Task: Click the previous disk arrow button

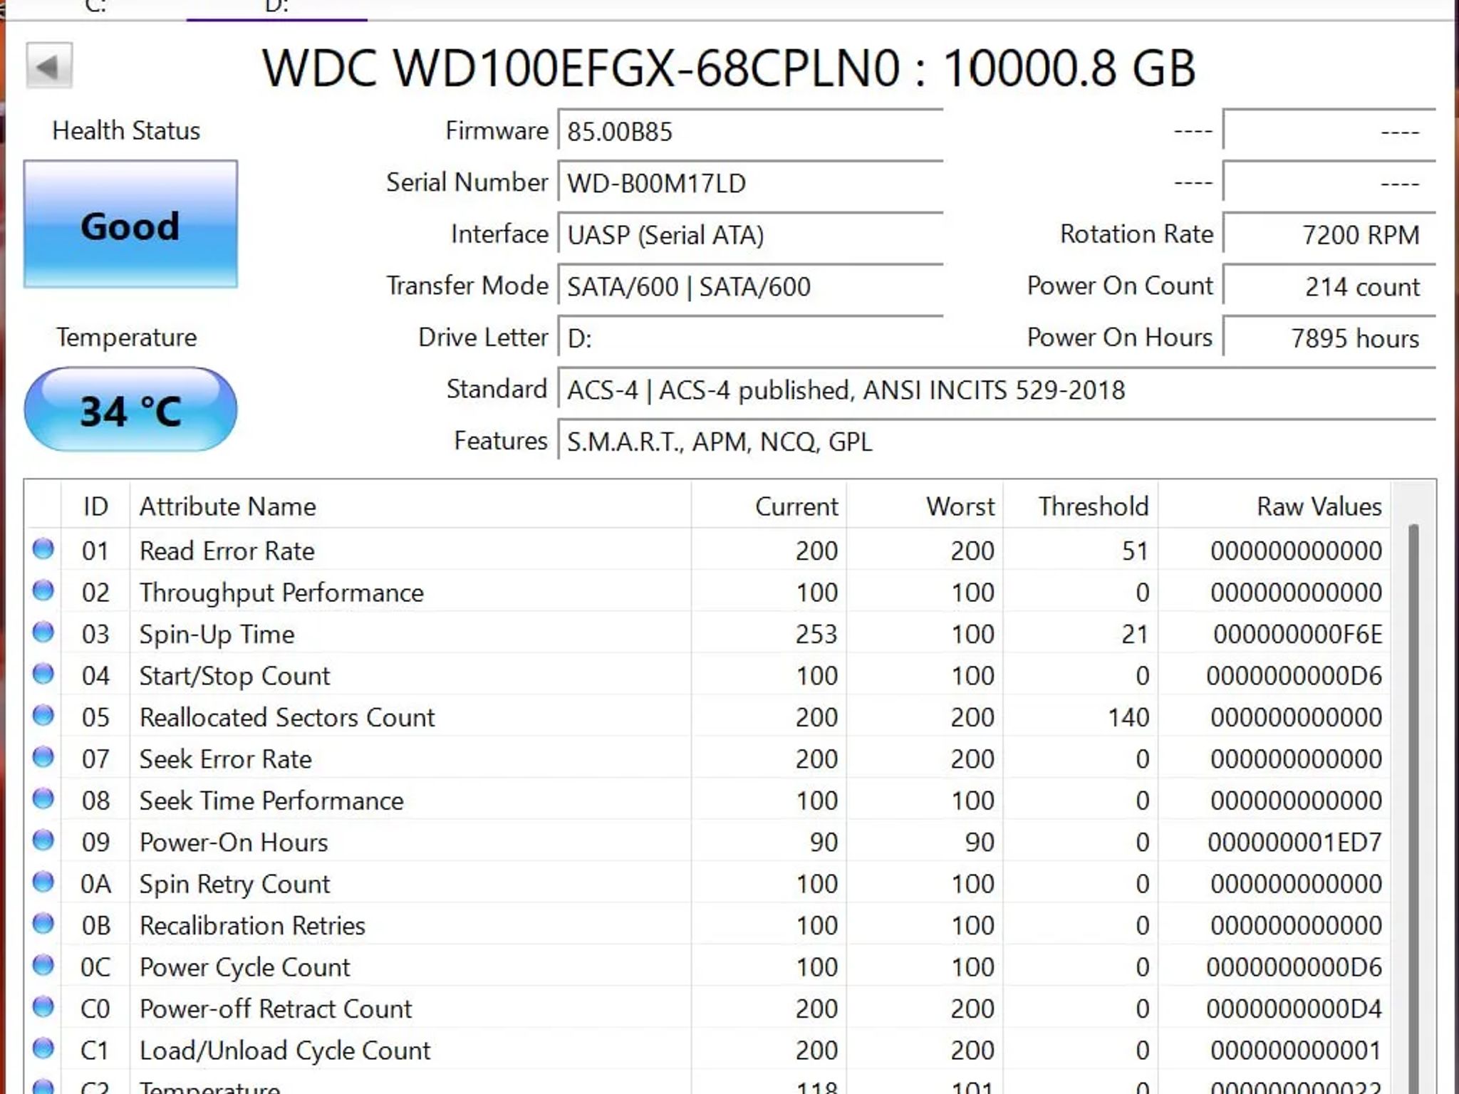Action: click(49, 66)
